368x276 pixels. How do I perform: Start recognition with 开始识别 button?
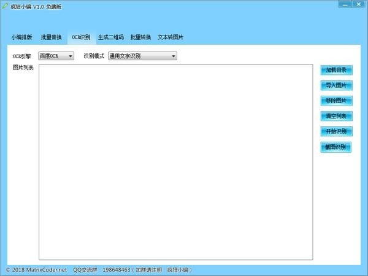336,131
